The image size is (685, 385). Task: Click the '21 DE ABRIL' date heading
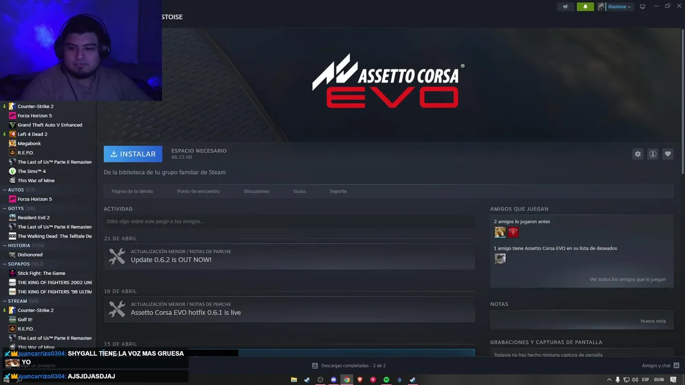[120, 238]
